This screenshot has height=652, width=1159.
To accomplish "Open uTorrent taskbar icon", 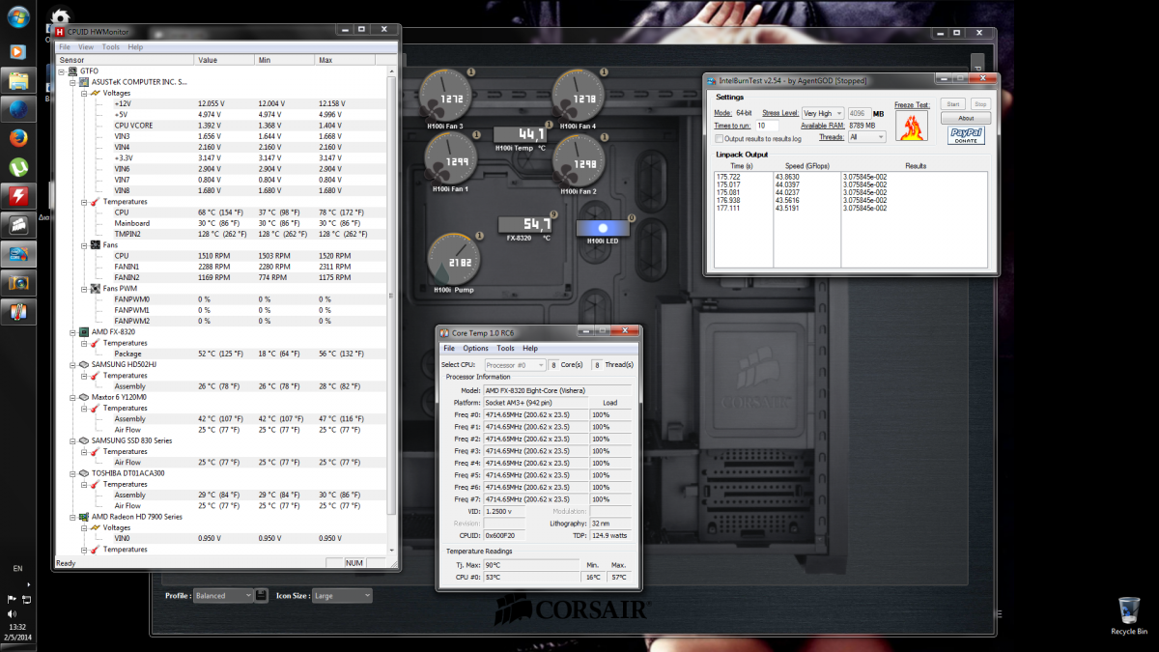I will [x=18, y=167].
